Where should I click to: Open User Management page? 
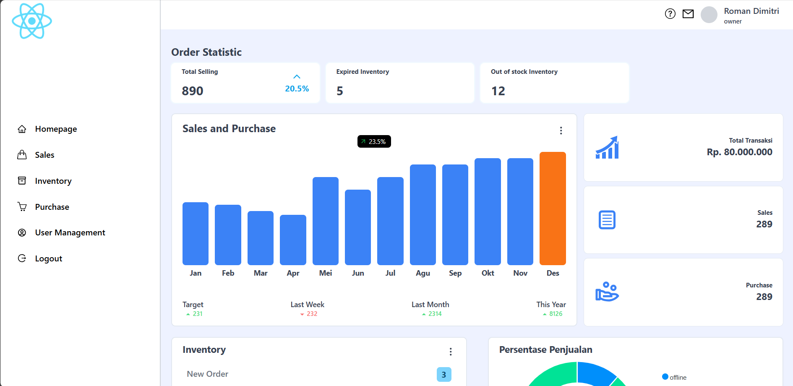point(70,232)
